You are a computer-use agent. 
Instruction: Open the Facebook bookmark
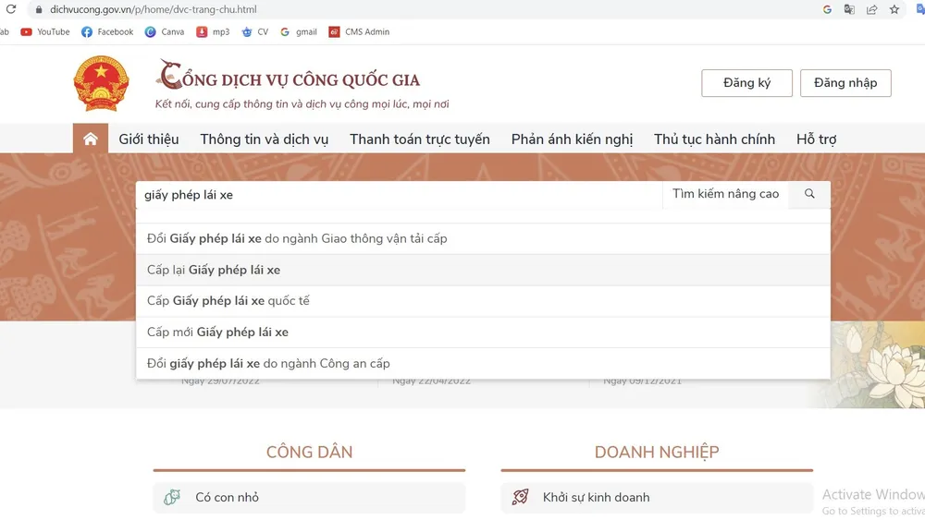107,31
